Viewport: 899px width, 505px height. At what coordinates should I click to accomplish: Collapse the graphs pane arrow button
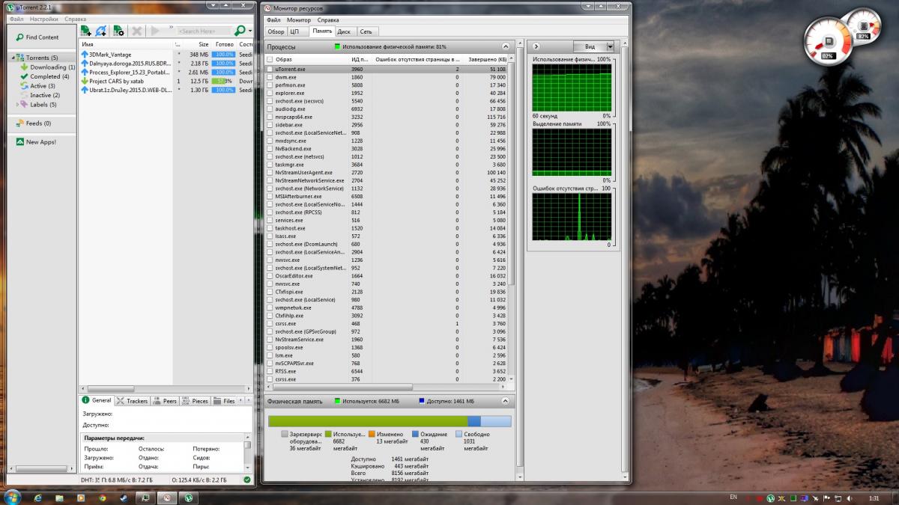[536, 46]
